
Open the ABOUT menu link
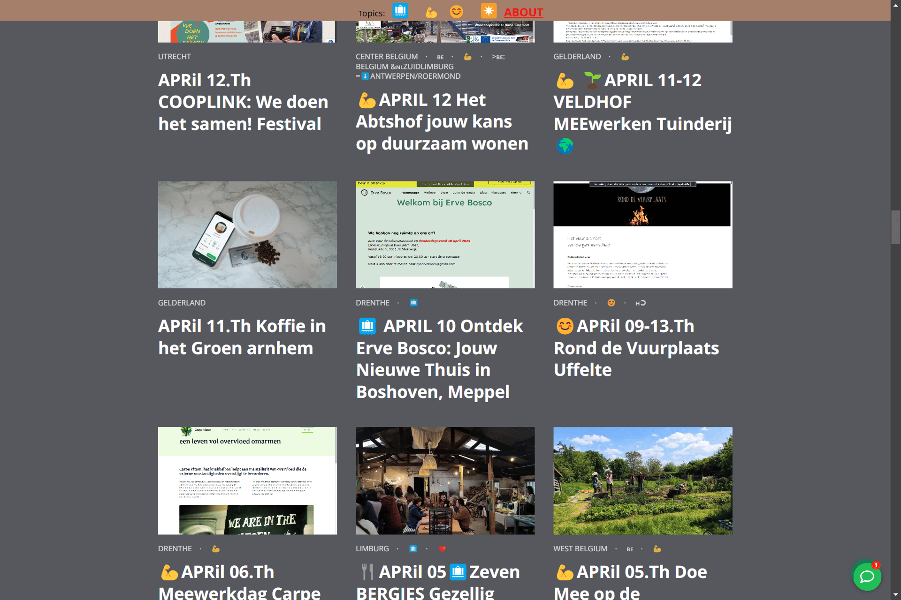click(523, 13)
